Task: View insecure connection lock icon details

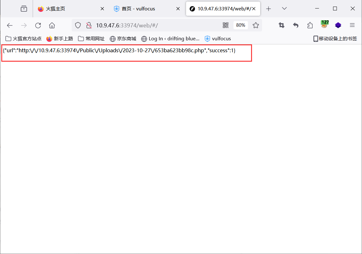Action: (x=89, y=25)
